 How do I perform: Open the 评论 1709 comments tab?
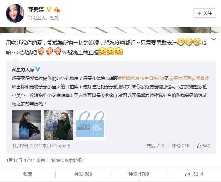[139, 174]
